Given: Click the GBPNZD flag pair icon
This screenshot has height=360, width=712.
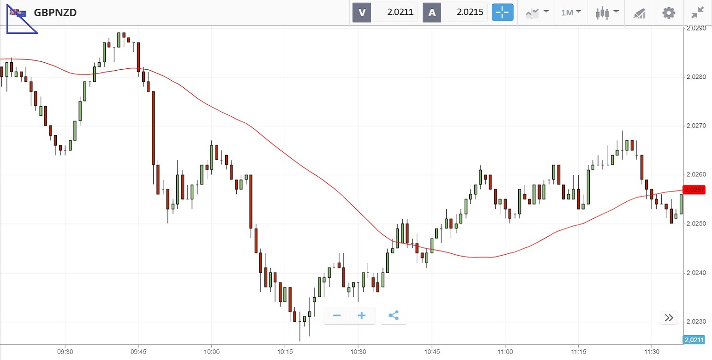Looking at the screenshot, I should pos(18,12).
